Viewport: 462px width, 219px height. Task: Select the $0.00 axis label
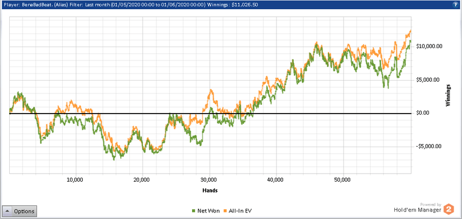424,113
